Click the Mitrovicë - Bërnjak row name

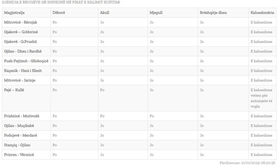click(x=21, y=22)
